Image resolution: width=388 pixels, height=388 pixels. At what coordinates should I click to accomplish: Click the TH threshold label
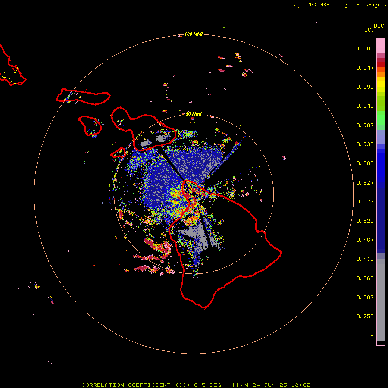click(x=370, y=336)
